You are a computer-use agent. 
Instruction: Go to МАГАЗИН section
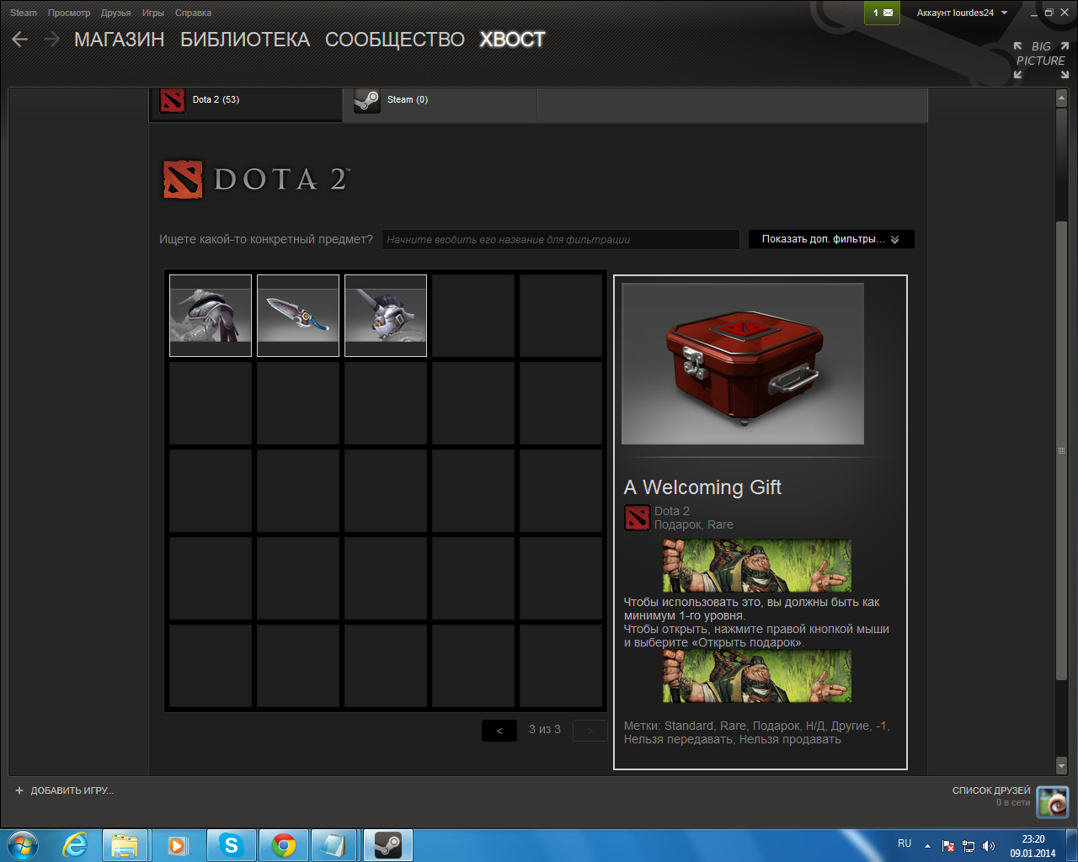point(120,40)
